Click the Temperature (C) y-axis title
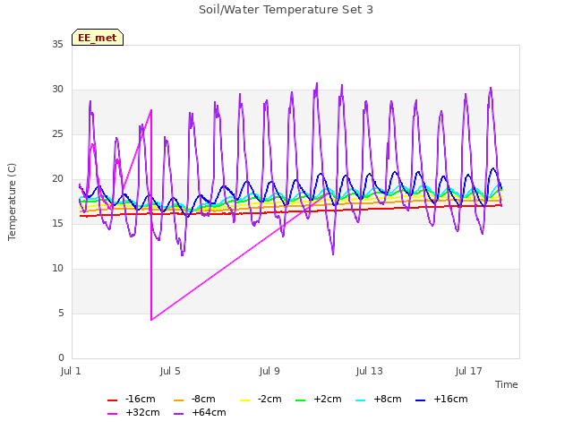 coord(12,202)
